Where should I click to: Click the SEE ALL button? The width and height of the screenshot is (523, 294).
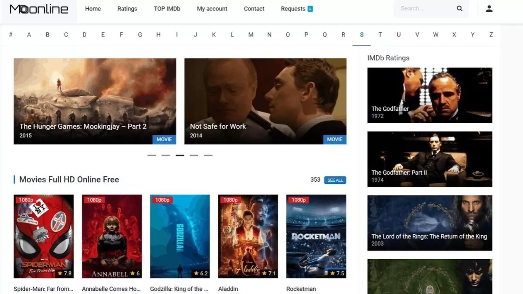tap(335, 180)
